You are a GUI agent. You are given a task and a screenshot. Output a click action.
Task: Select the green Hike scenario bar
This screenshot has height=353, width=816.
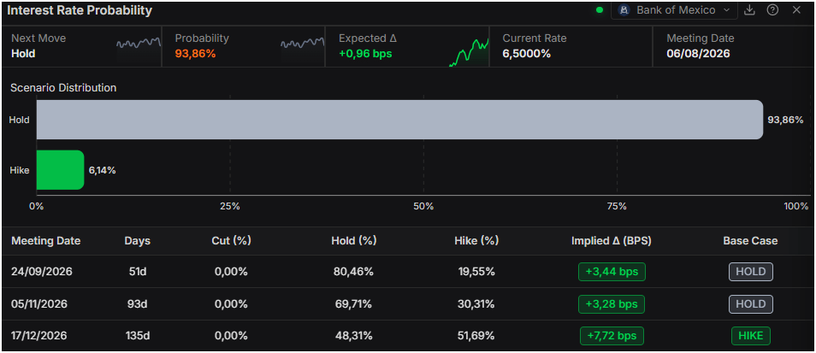(60, 170)
